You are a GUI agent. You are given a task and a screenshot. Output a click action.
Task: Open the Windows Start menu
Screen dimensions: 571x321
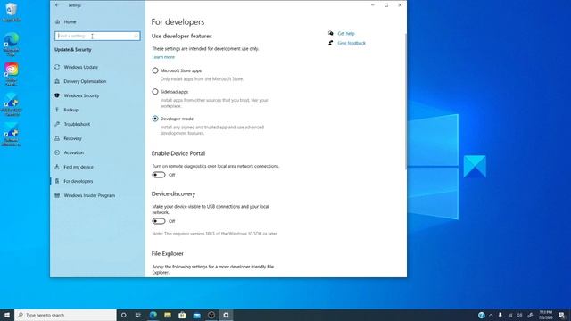tap(7, 315)
